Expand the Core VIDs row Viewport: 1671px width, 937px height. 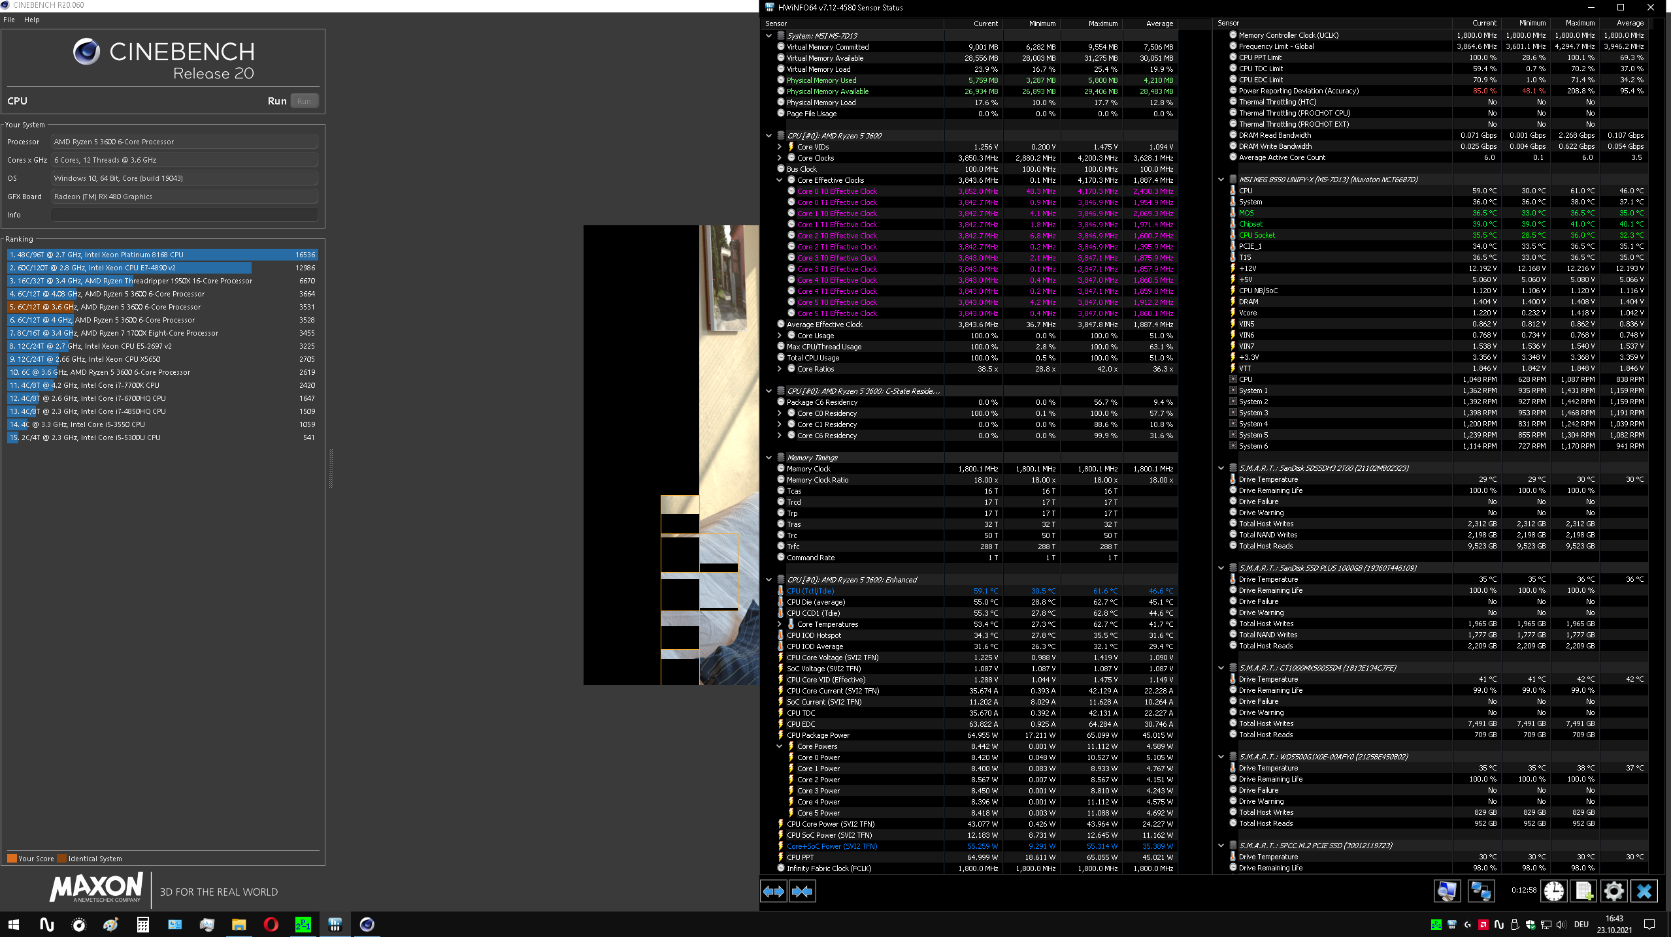[779, 147]
